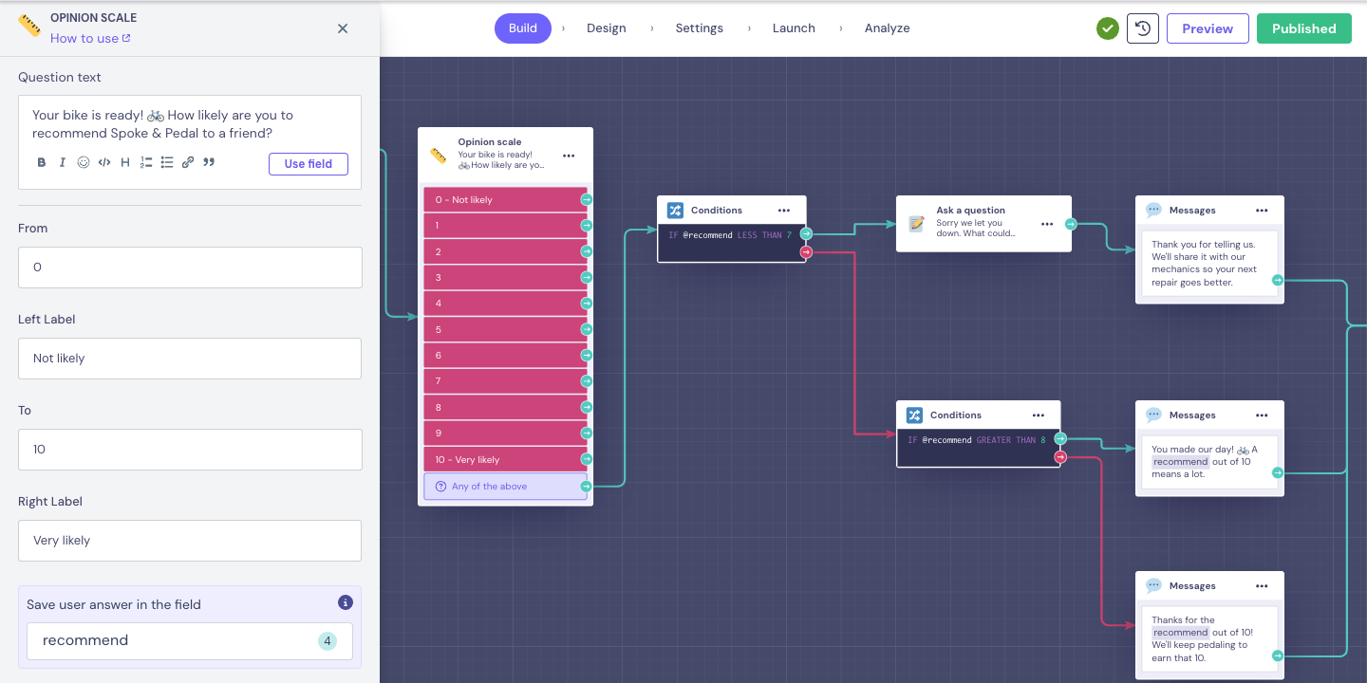The height and width of the screenshot is (683, 1367).
Task: Click the 'recommend' save-answer field
Action: pyautogui.click(x=190, y=641)
